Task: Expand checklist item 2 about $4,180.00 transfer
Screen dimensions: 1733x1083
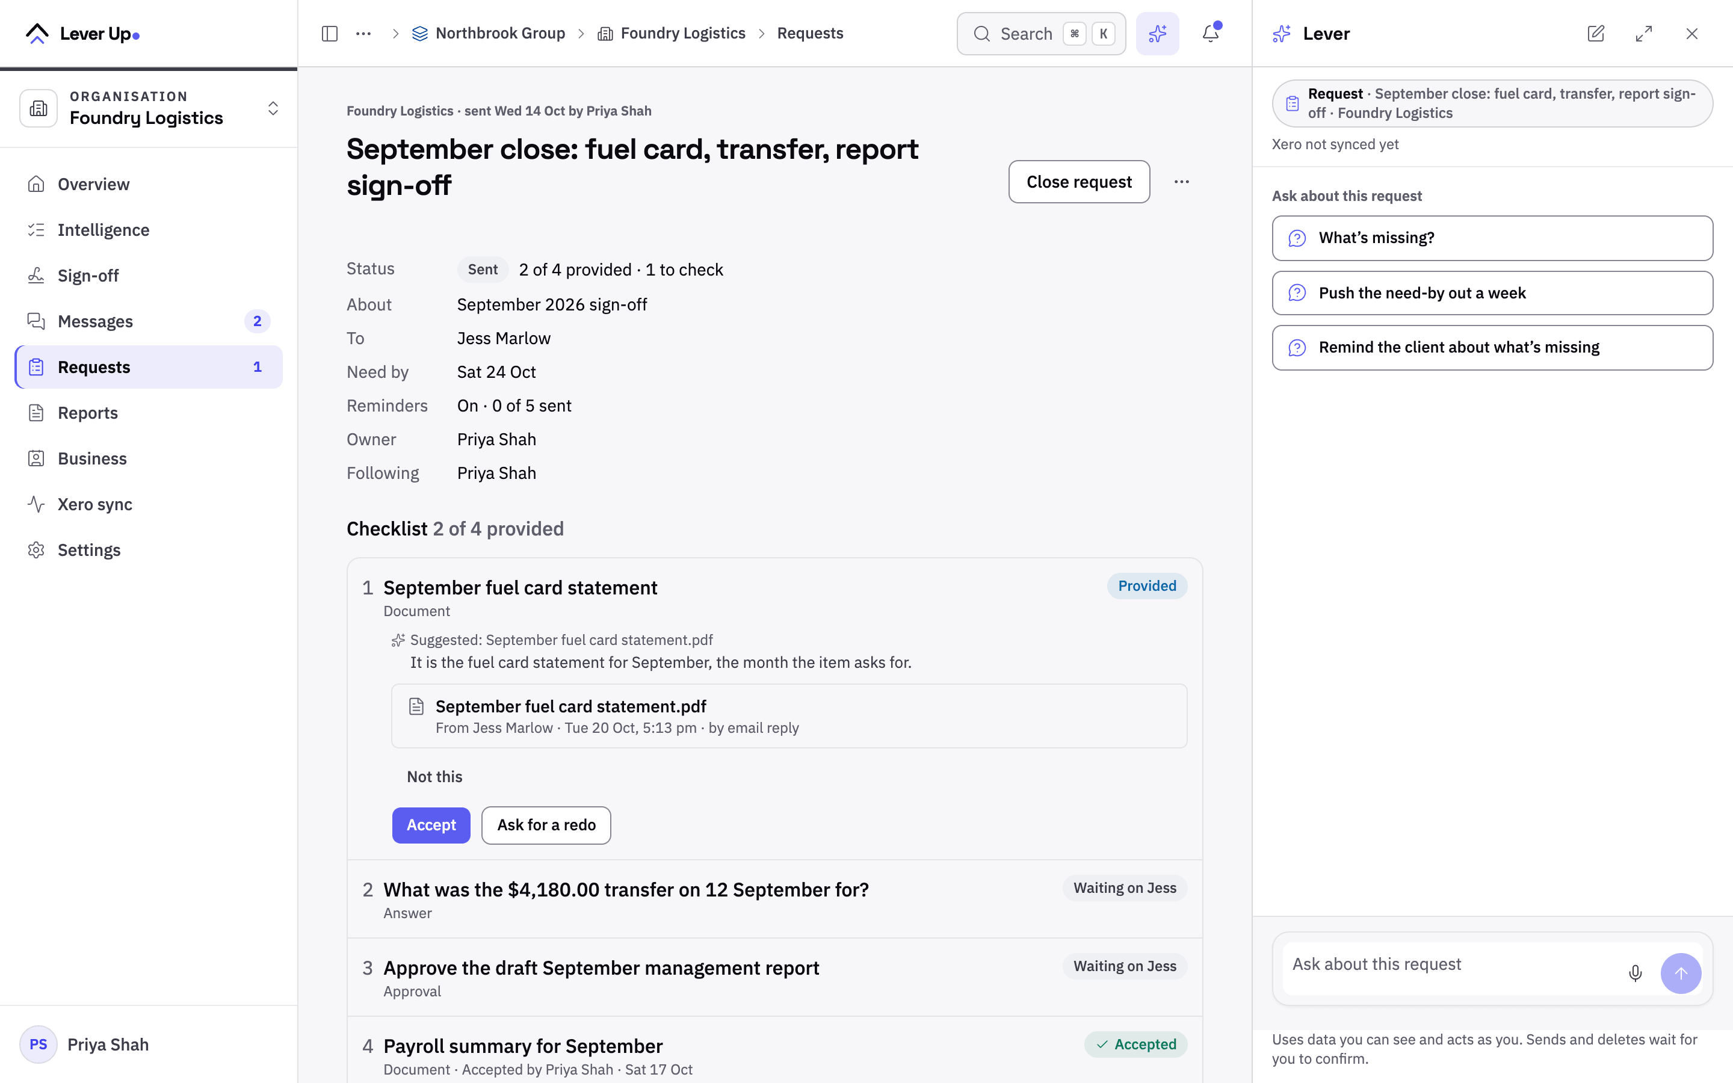Action: [x=774, y=899]
